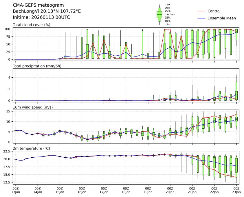Click the 00Z 23Jan x-axis label

coord(236,190)
